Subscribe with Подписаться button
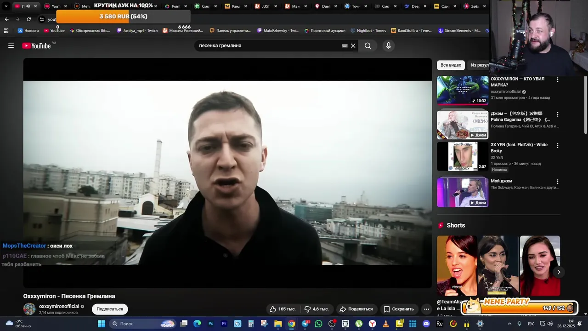This screenshot has height=331, width=588. tap(110, 309)
